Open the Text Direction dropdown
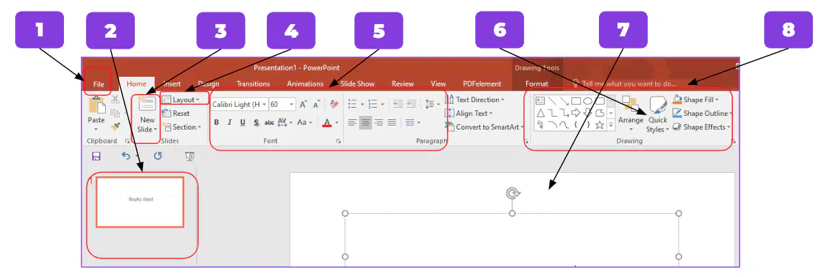This screenshot has height=277, width=819. tap(474, 99)
